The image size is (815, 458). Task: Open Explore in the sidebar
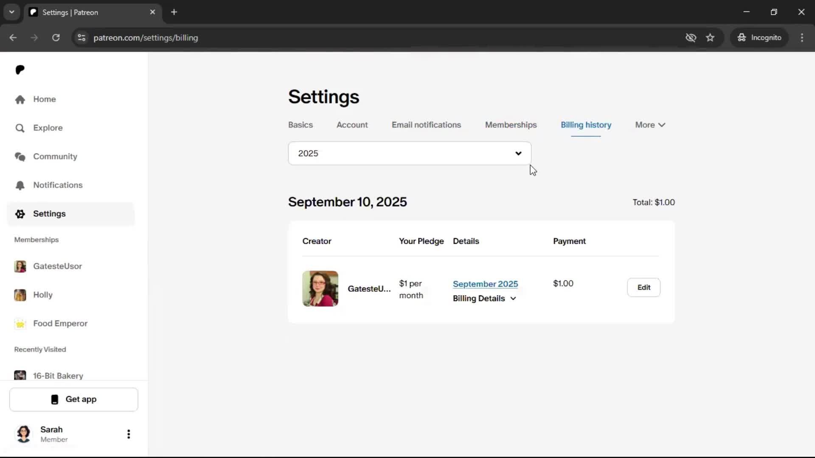(48, 128)
